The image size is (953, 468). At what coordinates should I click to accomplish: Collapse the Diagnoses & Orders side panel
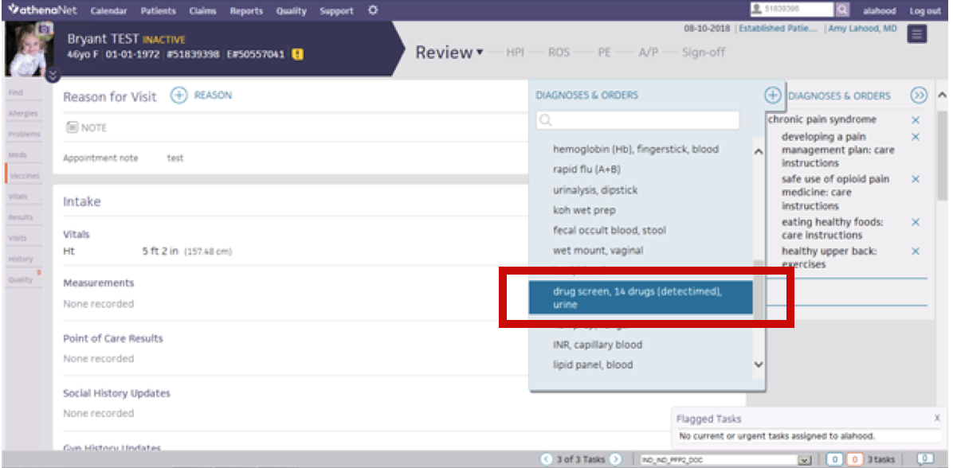pyautogui.click(x=919, y=96)
